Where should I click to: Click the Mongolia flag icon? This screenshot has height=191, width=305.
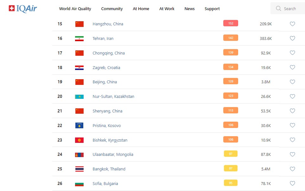[79, 155]
